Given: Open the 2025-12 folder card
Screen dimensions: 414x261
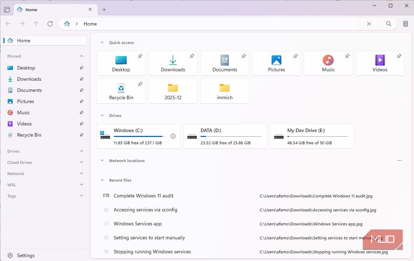Looking at the screenshot, I should pos(173,91).
